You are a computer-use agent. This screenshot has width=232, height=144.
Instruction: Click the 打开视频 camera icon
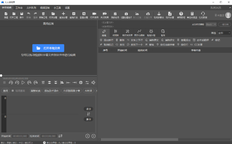point(94,14)
